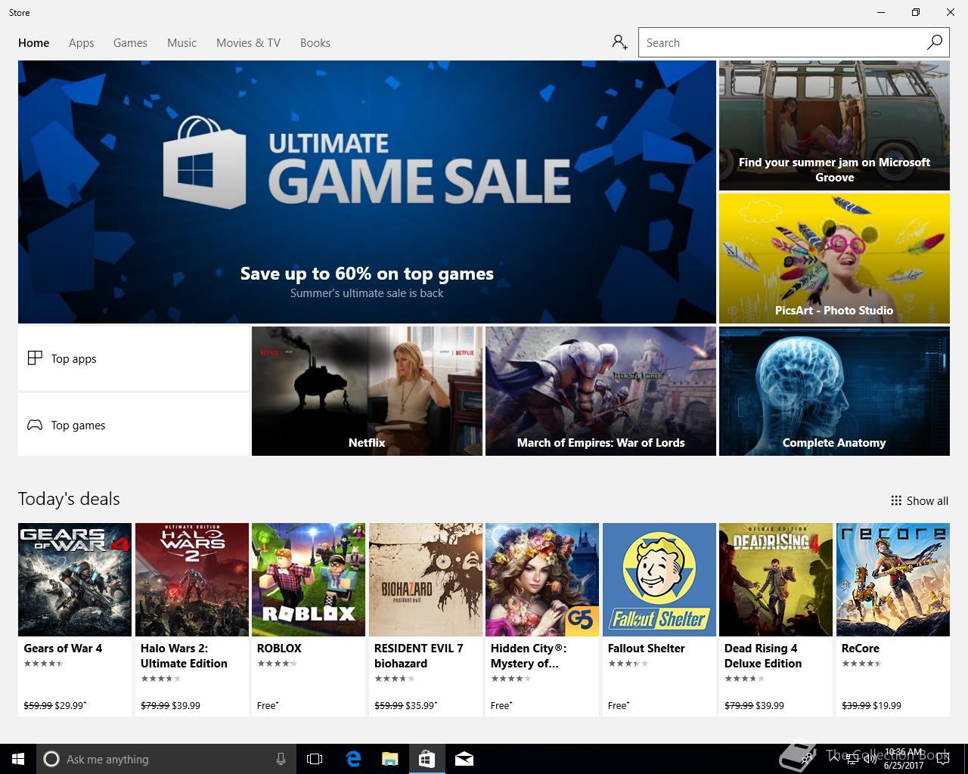Click the ReCore title text
The width and height of the screenshot is (968, 774).
pos(861,649)
